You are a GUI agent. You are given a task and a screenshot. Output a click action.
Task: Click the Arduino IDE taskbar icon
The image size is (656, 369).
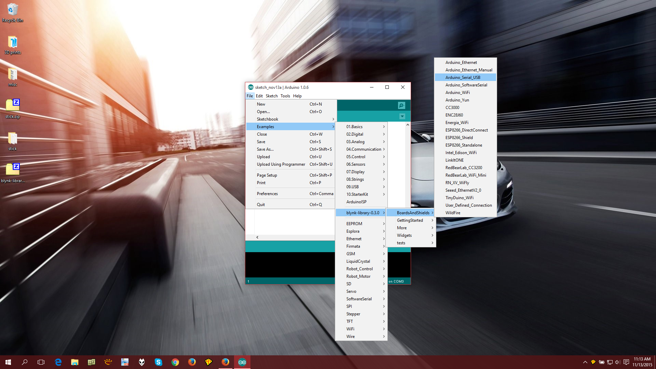pyautogui.click(x=242, y=362)
